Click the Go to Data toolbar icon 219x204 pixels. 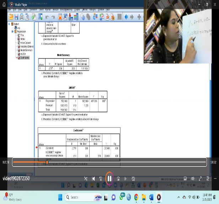tap(60, 17)
